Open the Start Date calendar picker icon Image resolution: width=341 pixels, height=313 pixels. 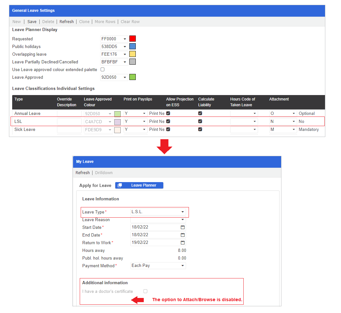point(183,227)
